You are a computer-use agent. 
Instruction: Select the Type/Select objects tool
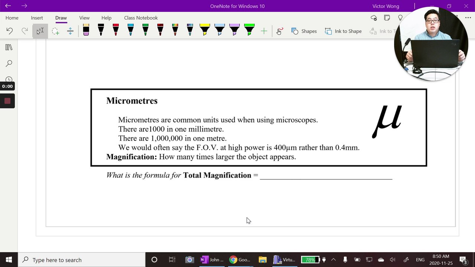[40, 31]
